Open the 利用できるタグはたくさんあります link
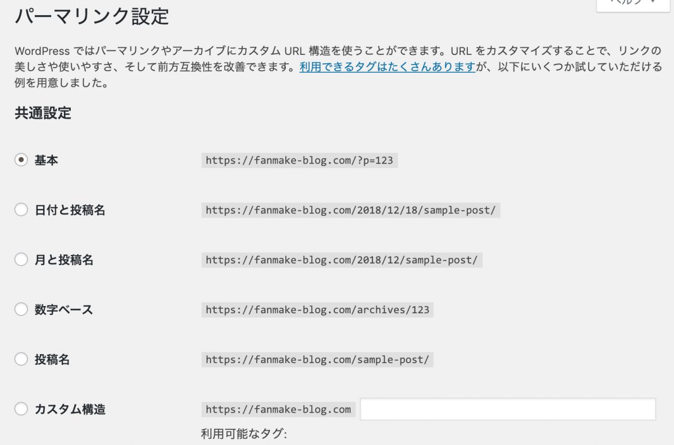The width and height of the screenshot is (674, 445). click(388, 68)
